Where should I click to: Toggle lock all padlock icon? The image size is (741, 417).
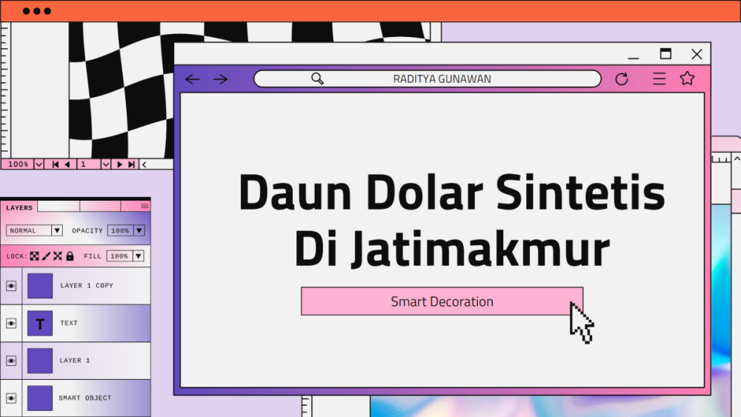pyautogui.click(x=70, y=256)
